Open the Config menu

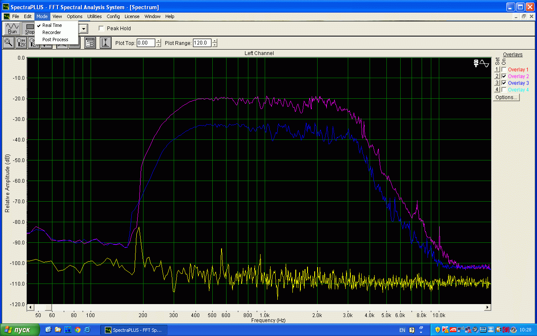pos(113,16)
